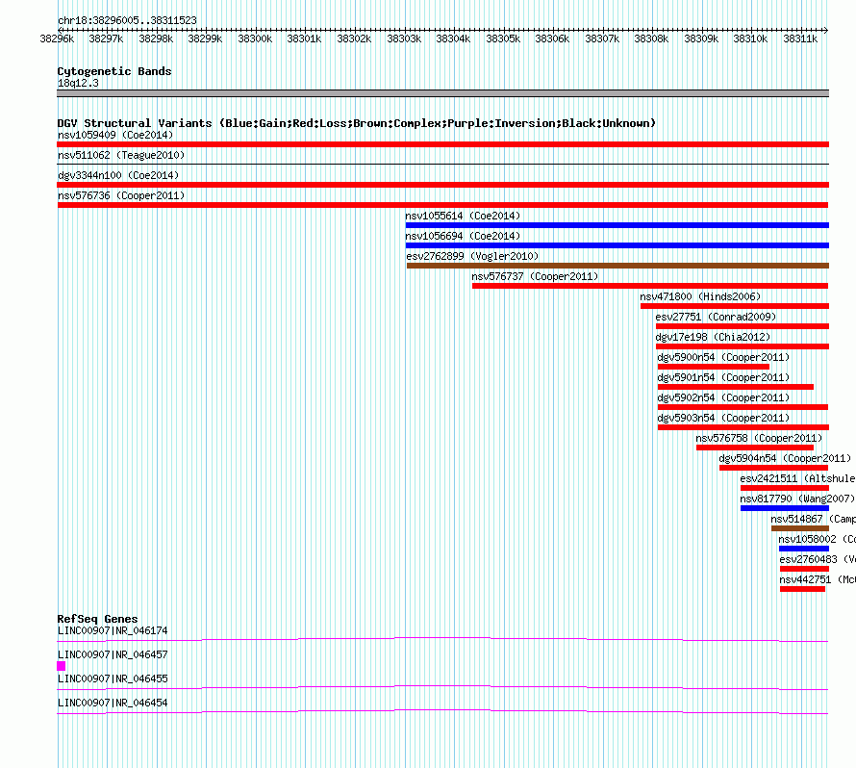Click the 18q12.3 band label
Screen dimensions: 856x768
point(78,83)
